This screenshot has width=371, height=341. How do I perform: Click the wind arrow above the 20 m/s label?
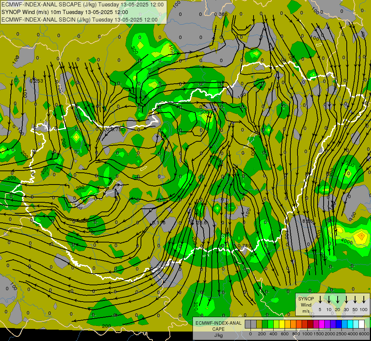[338, 299]
